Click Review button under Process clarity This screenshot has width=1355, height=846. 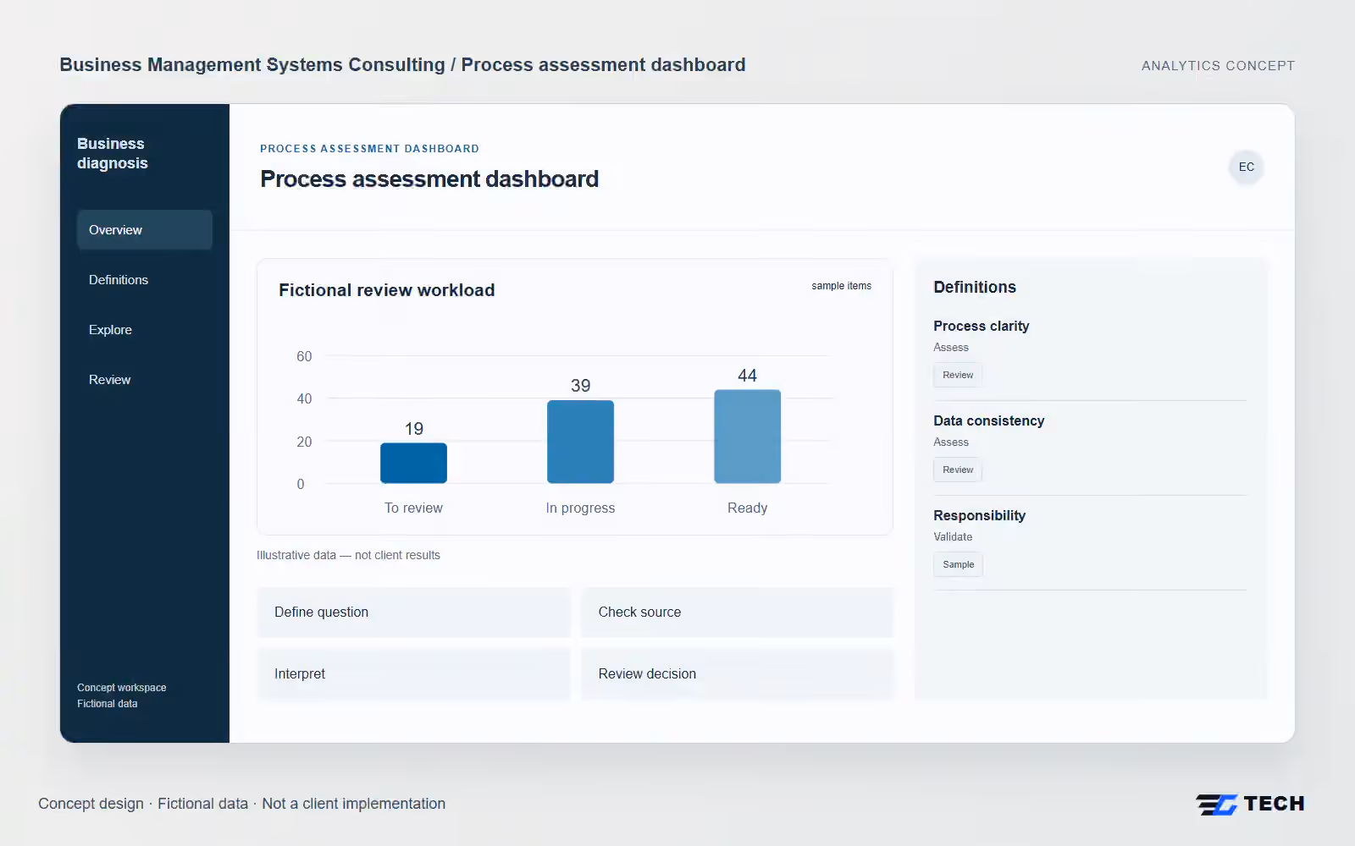[x=958, y=375]
